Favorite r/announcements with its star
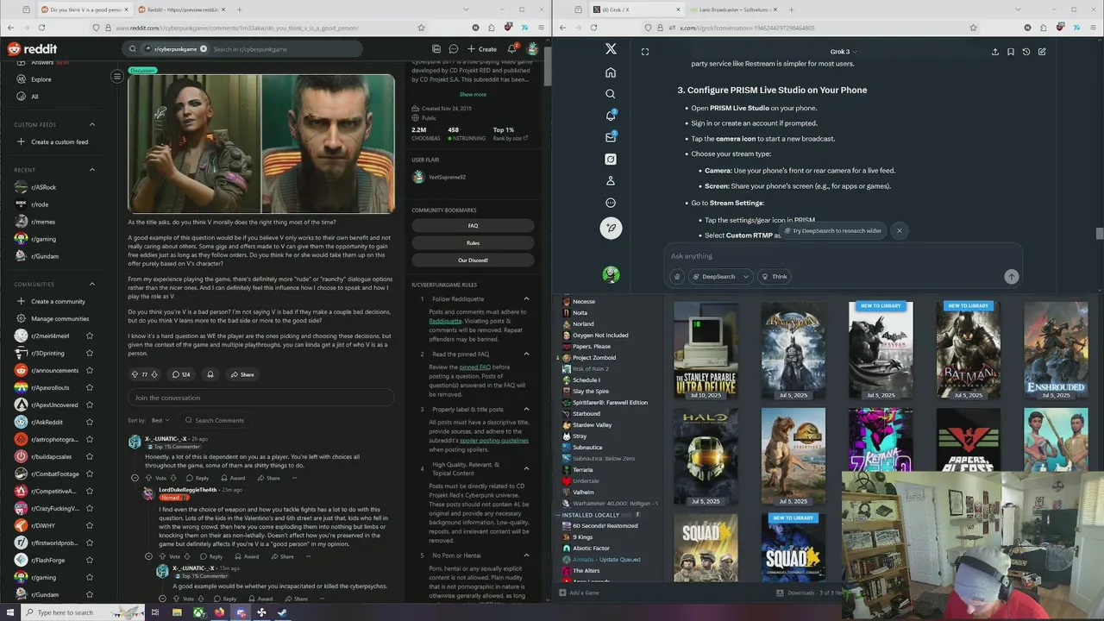 coord(89,370)
